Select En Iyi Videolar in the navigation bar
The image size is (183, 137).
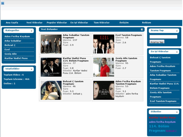point(79,23)
